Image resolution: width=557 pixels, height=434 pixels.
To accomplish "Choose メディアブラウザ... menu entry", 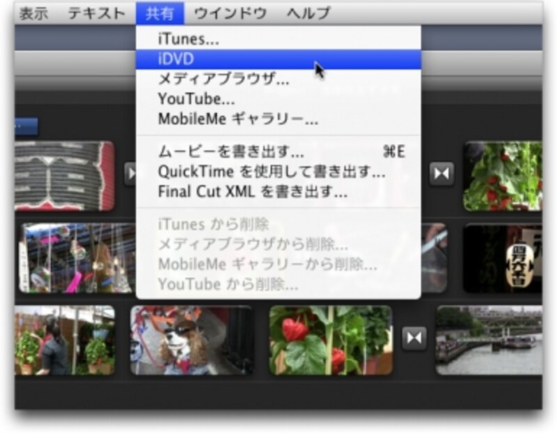I will coord(278,79).
